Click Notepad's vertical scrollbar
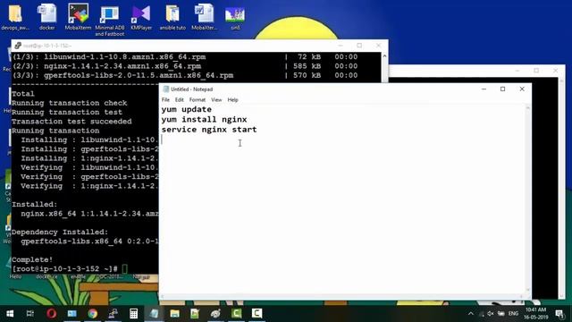The width and height of the screenshot is (572, 322). pyautogui.click(x=528, y=199)
